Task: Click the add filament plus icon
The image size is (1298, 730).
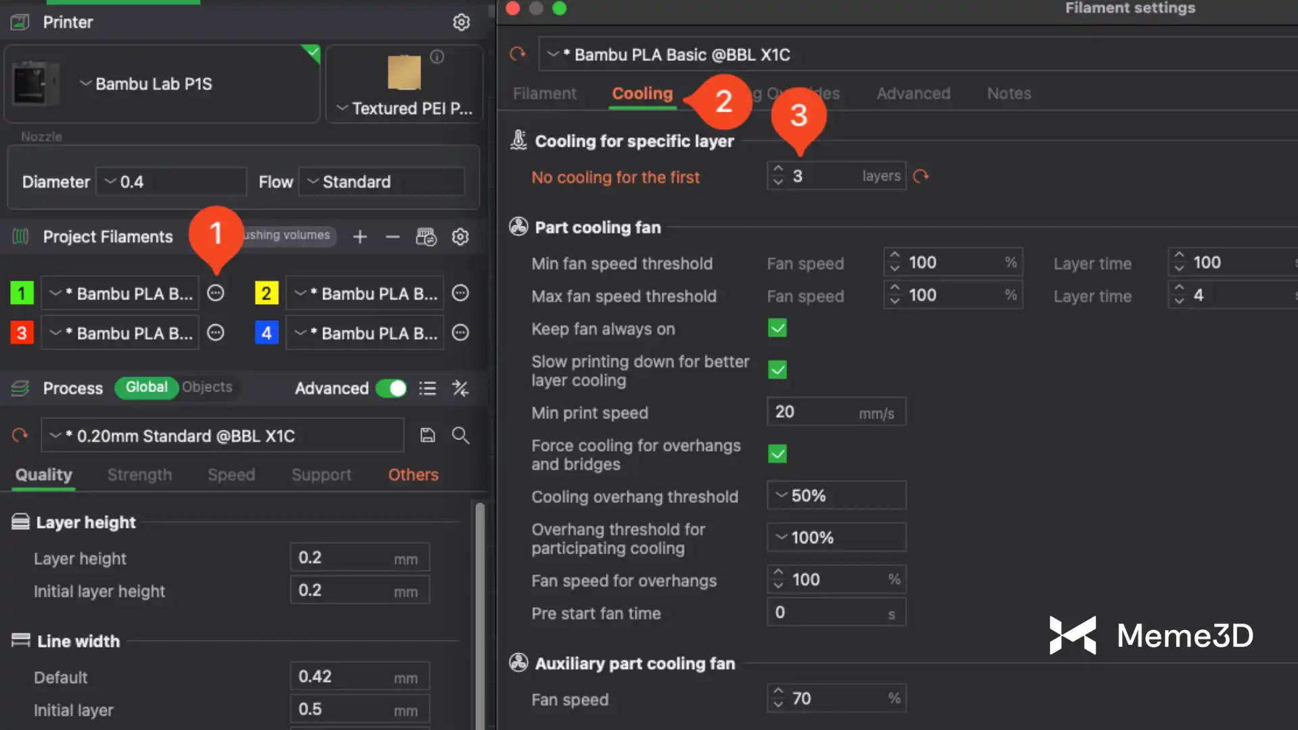Action: tap(360, 237)
